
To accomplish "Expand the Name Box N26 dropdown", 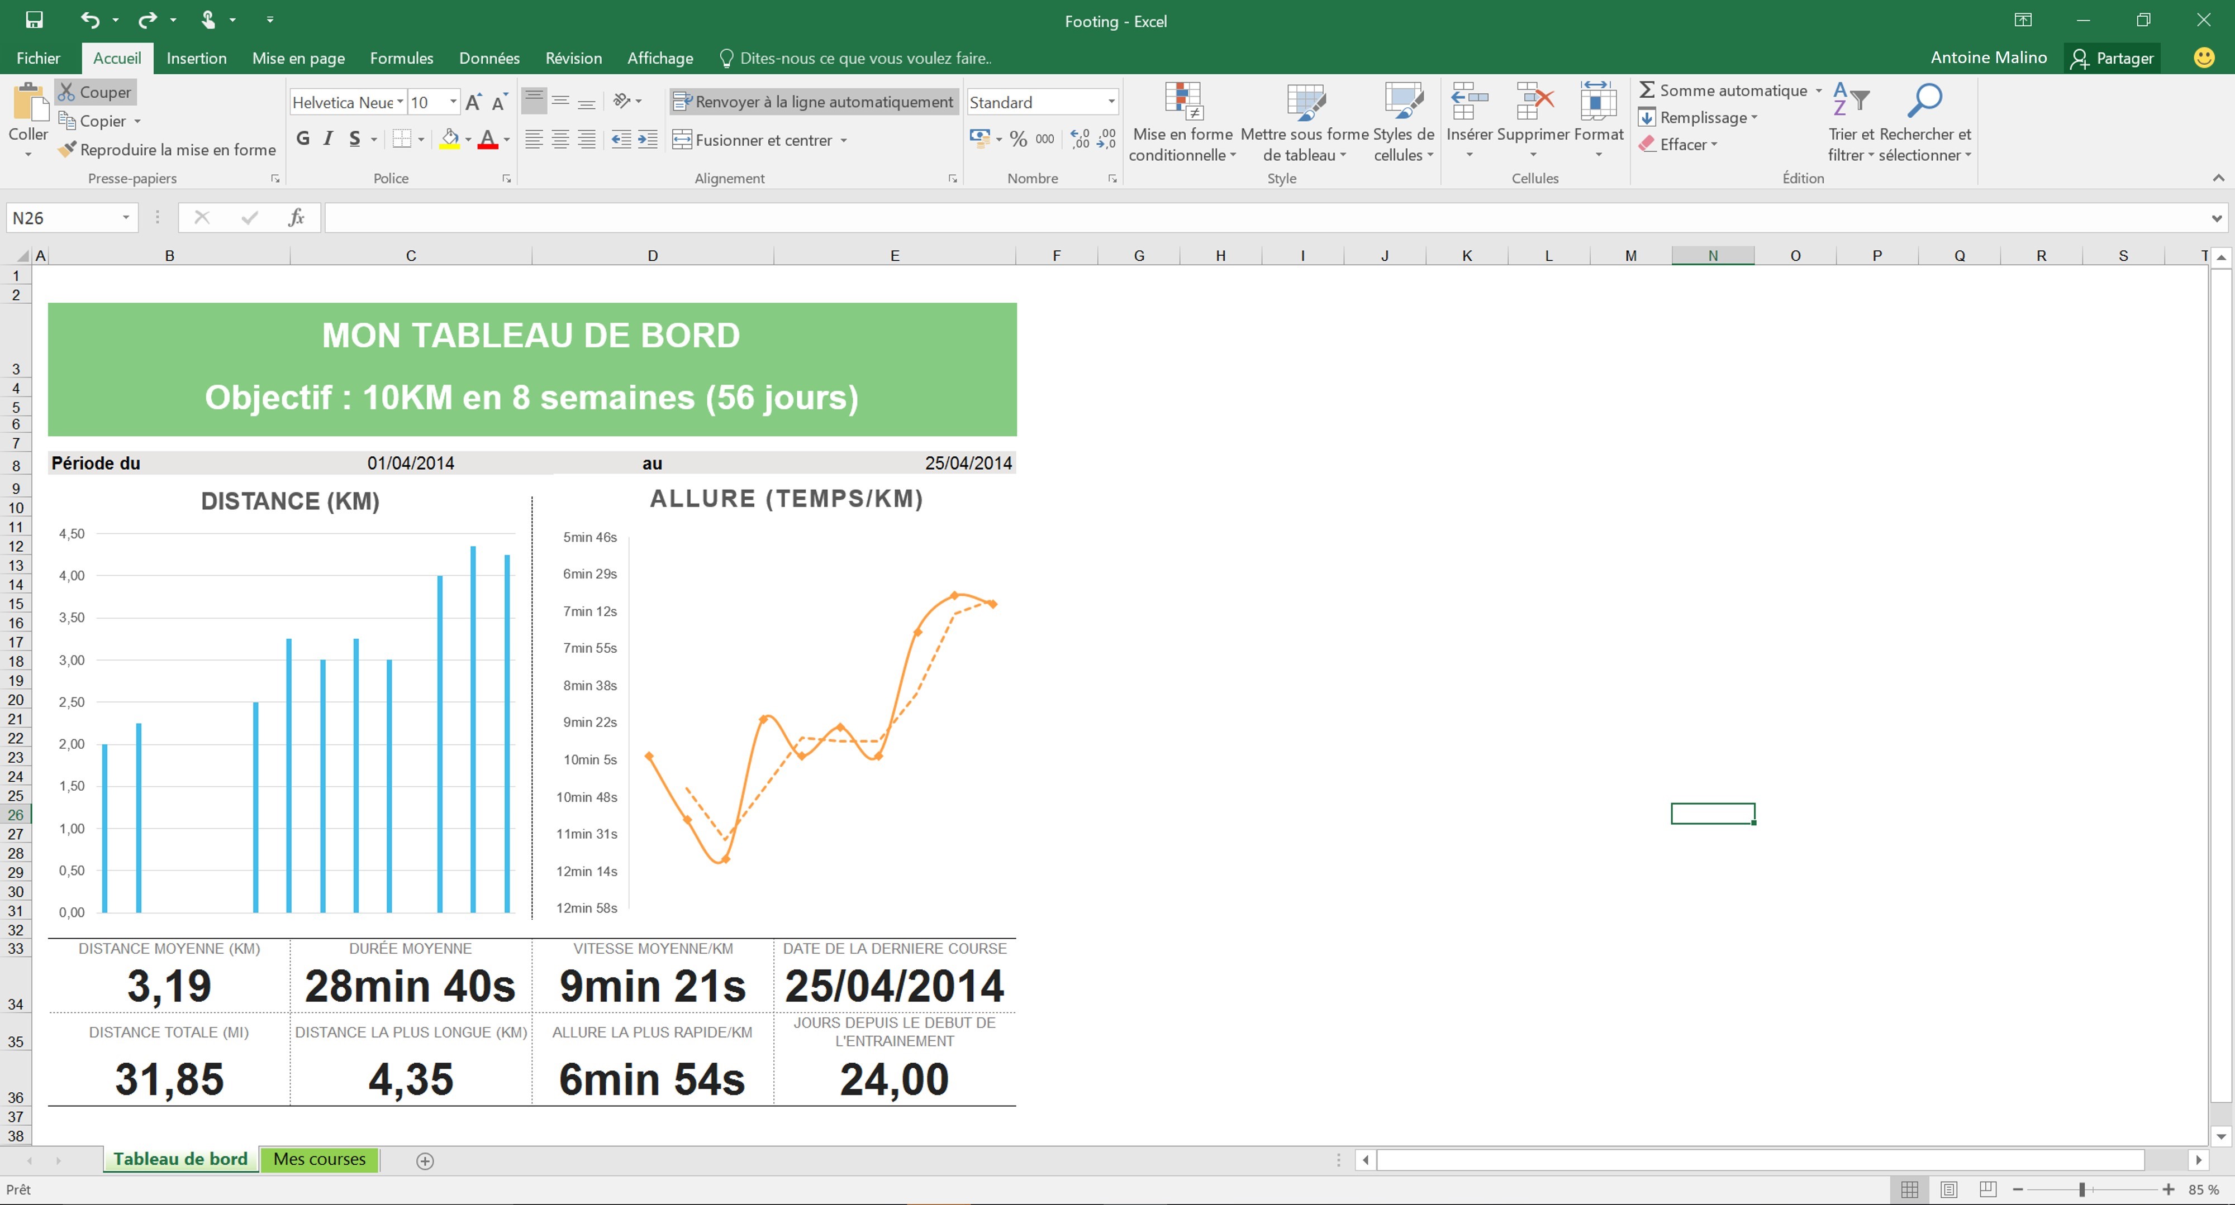I will point(126,218).
